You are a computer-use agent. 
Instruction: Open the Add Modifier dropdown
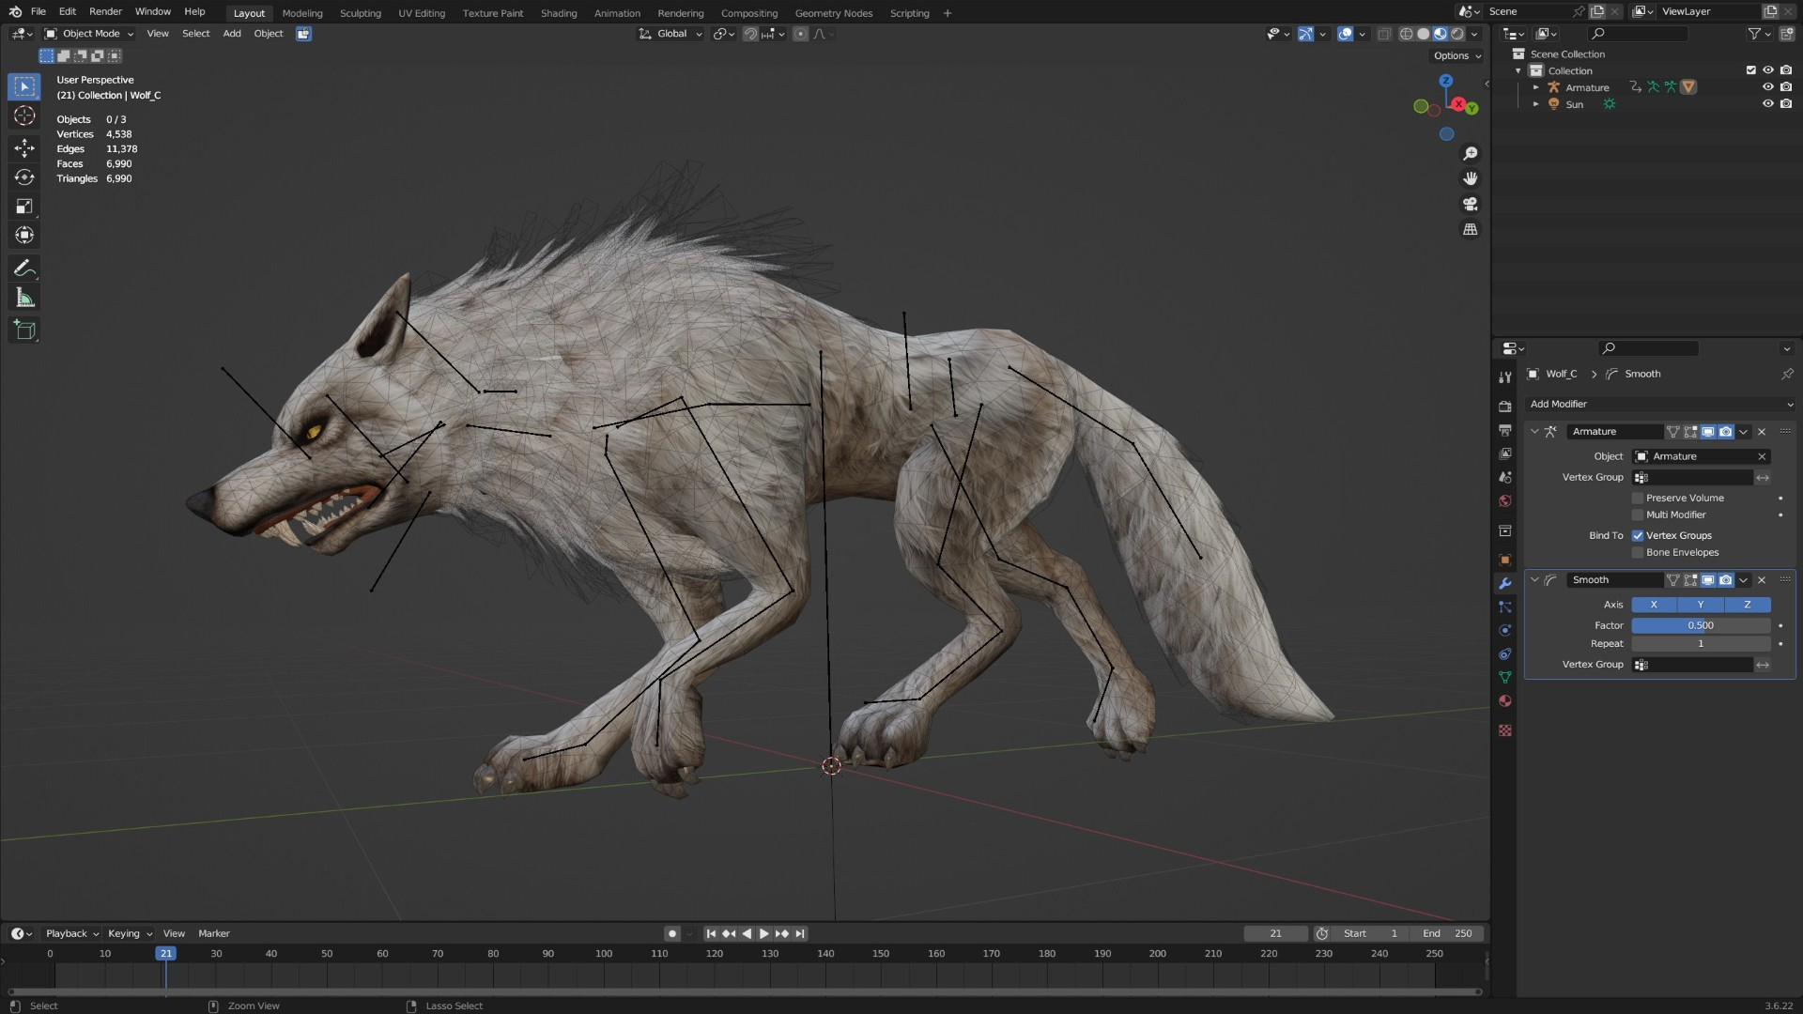[x=1660, y=404]
